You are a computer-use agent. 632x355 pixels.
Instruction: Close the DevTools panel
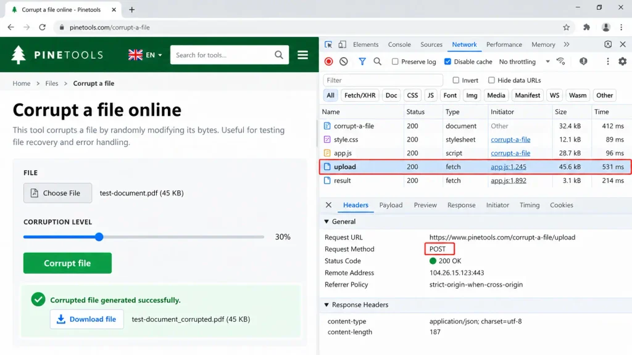pyautogui.click(x=623, y=44)
